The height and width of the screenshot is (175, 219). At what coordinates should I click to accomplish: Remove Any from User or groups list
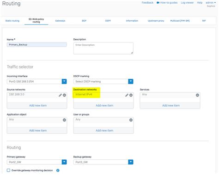(x=131, y=120)
